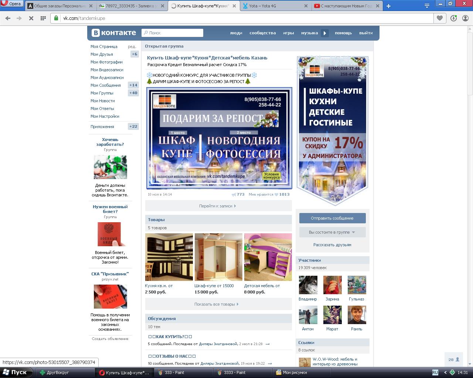Go back with the browser back arrow
Image resolution: width=473 pixels, height=378 pixels.
click(8, 18)
